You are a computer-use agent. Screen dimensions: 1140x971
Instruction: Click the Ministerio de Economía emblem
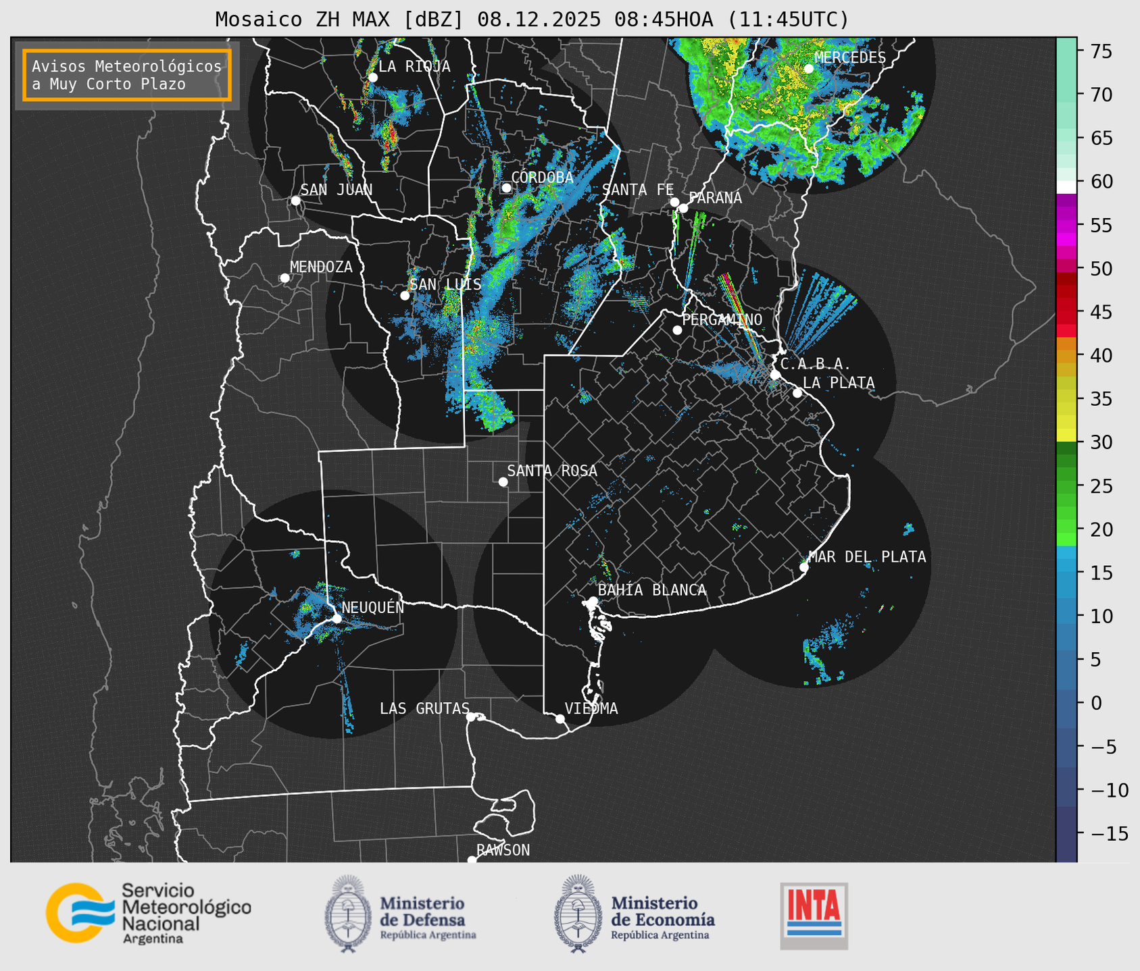[x=578, y=914]
